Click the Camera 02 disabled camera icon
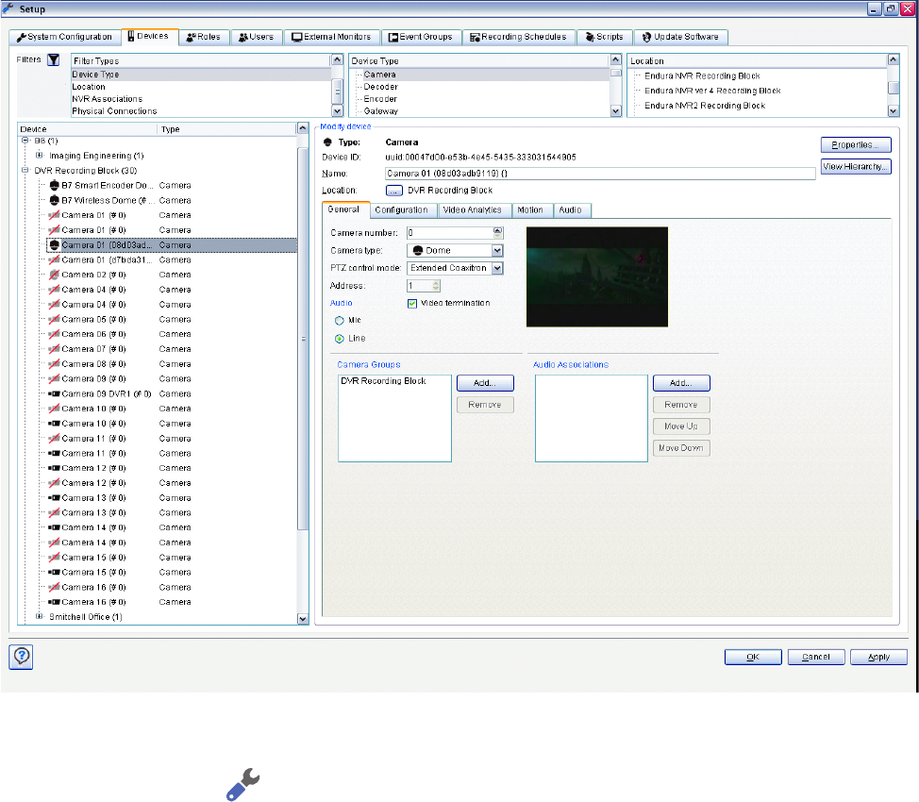Screen dimensions: 919x802 click(x=54, y=275)
